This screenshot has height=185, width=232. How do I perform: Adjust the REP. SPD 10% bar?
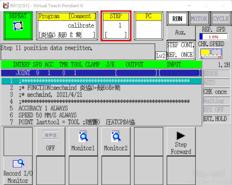[213, 37]
